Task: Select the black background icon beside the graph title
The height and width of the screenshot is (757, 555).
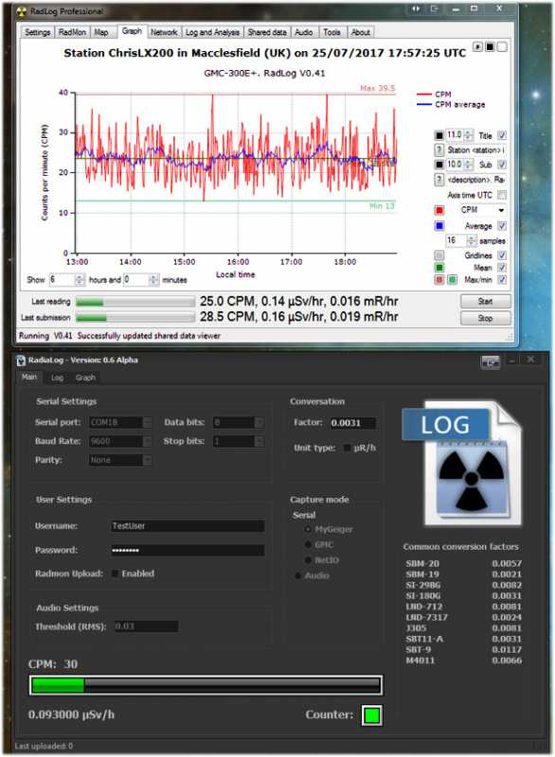Action: (x=490, y=46)
